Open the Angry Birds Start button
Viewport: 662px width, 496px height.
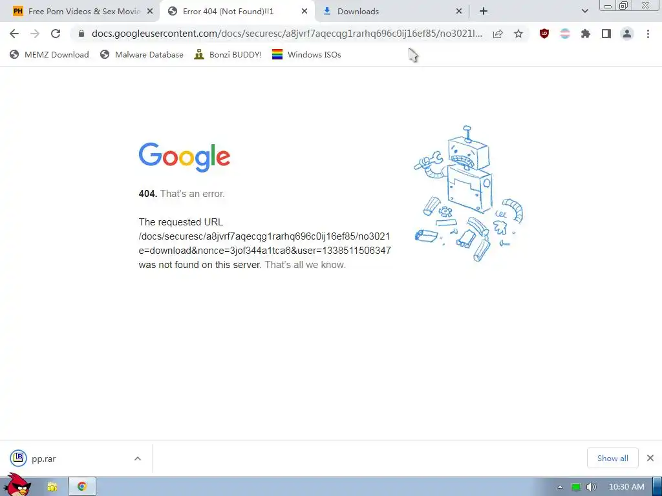[x=17, y=484]
